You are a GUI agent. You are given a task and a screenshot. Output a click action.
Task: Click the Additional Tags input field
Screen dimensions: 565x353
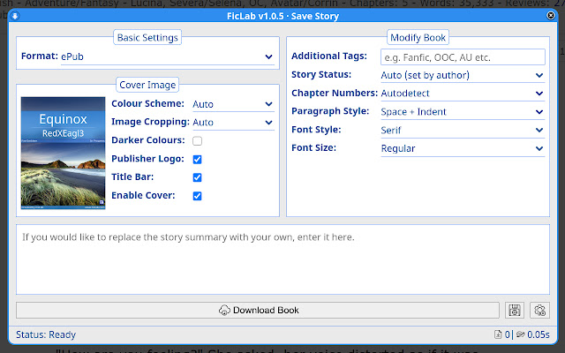point(463,56)
